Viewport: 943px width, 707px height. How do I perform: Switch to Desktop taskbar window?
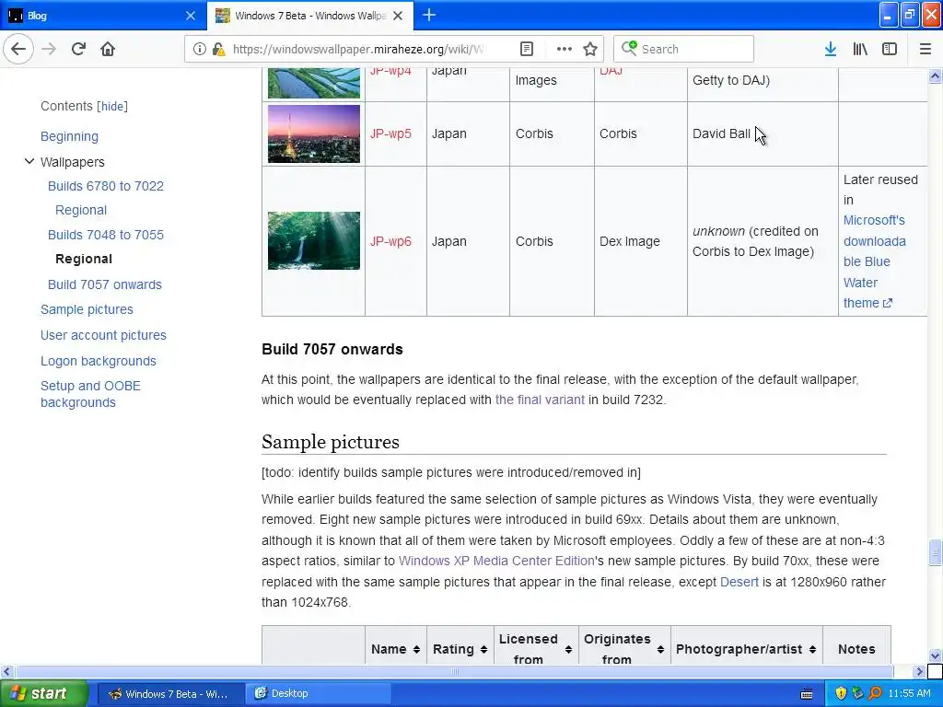(x=319, y=694)
